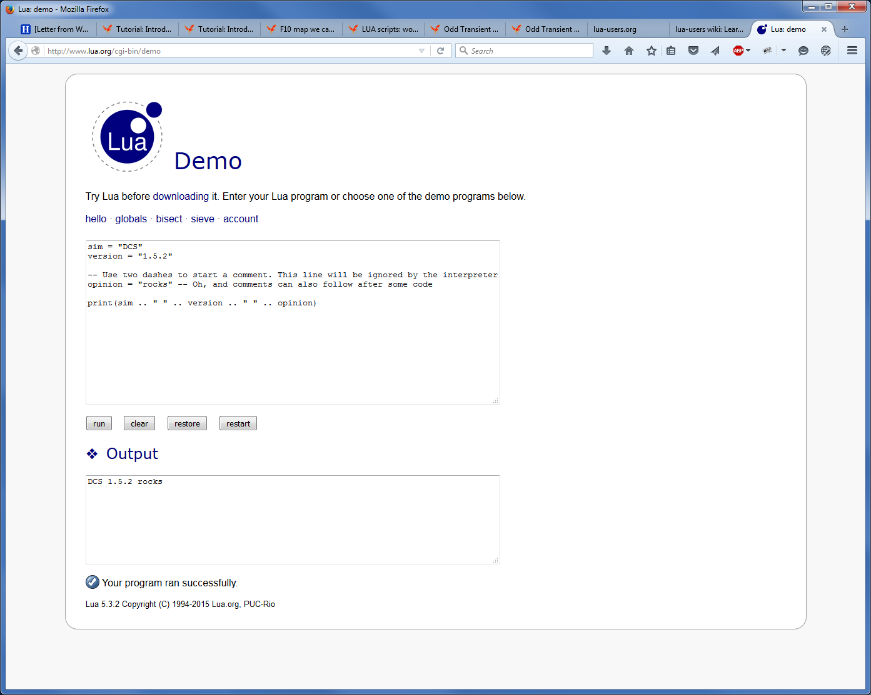Click the Lua logo image

coord(128,136)
